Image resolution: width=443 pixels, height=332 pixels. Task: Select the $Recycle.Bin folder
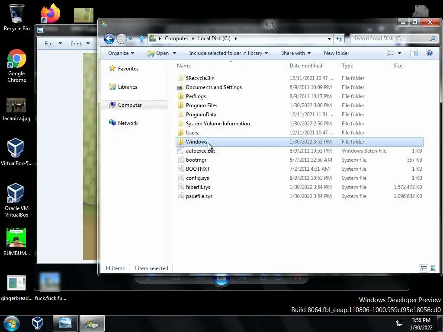[299, 78]
